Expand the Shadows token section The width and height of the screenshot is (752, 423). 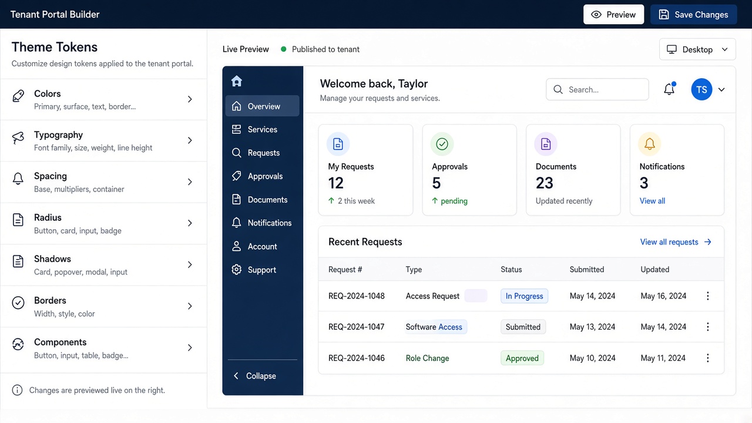click(190, 265)
